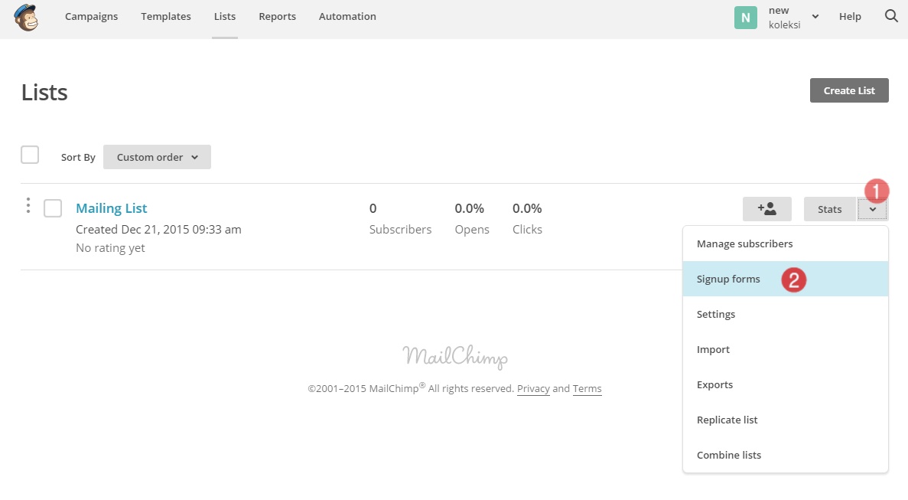
Task: Click the '0.0% Clicks' value
Action: pyautogui.click(x=527, y=218)
